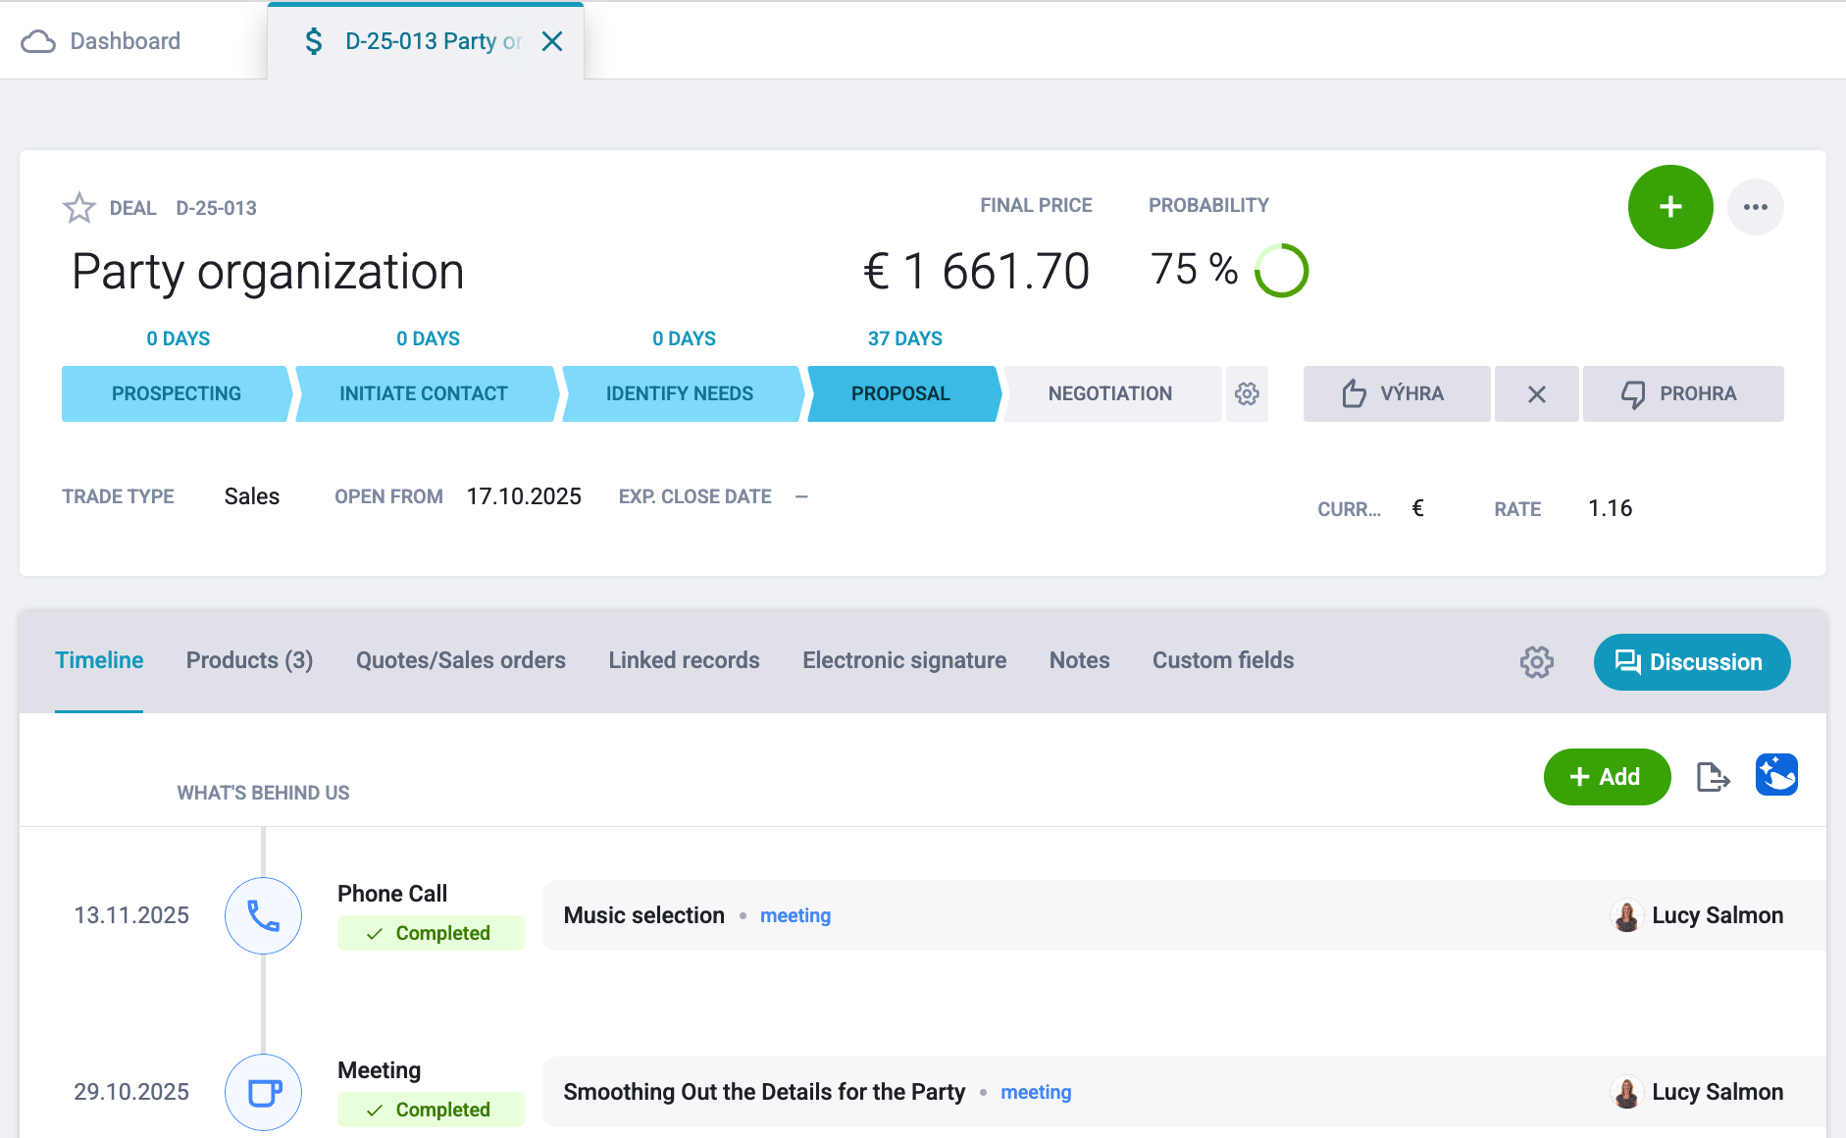Open the blue AI assistant icon
This screenshot has height=1138, width=1846.
[1776, 775]
